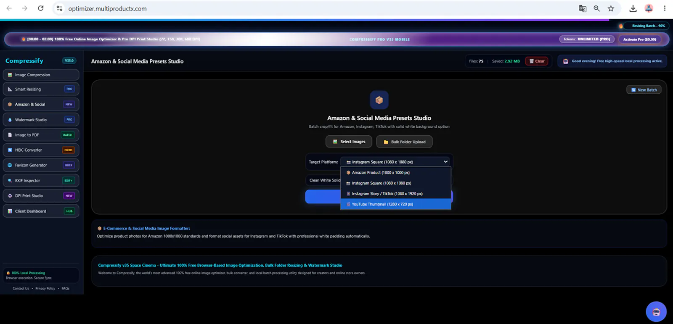Click the translate page icon

click(583, 8)
